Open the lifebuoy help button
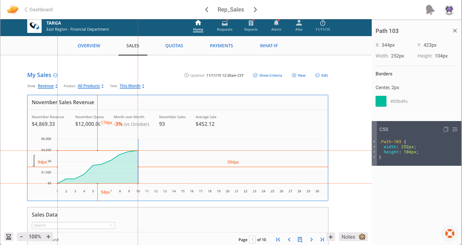The width and height of the screenshot is (462, 245). [x=450, y=234]
